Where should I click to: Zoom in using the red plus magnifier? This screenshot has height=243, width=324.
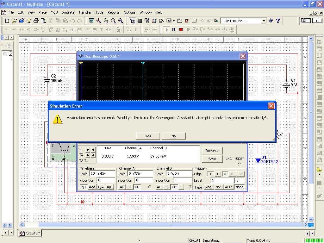(x=99, y=21)
